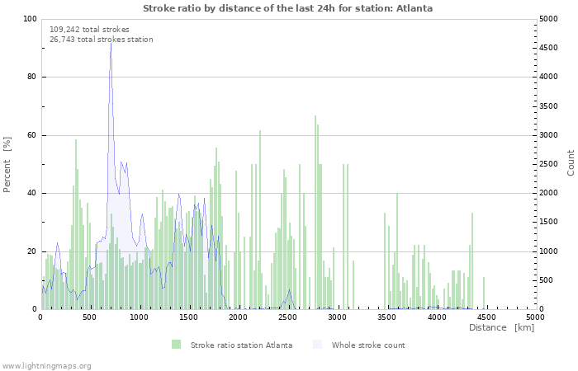This screenshot has height=371, width=578.
Task: Click the 'Percent [%]' axis label
Action: pyautogui.click(x=7, y=165)
